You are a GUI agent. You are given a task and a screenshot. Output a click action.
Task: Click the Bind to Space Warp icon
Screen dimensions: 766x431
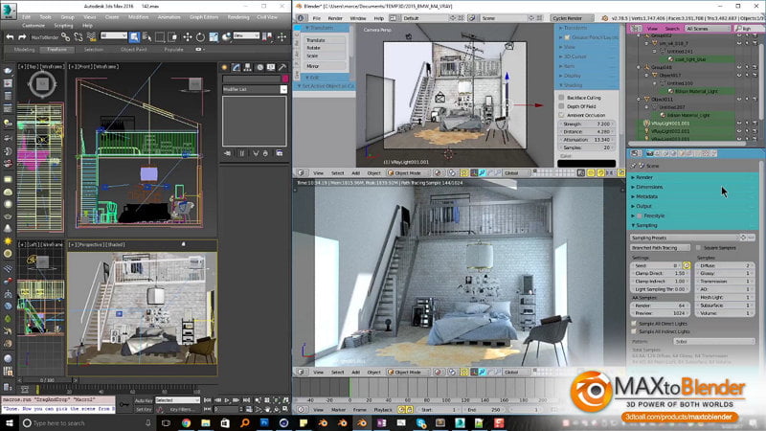91,37
